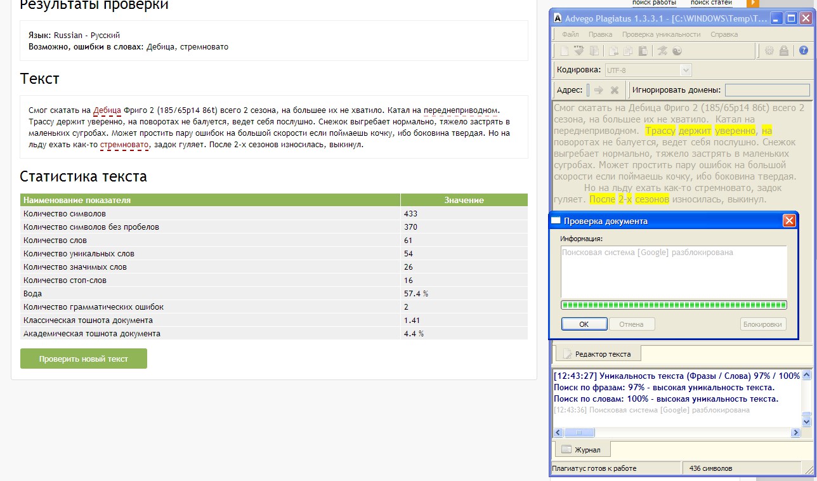Click the go arrow next to Адрес
This screenshot has height=481, width=817.
coord(599,90)
